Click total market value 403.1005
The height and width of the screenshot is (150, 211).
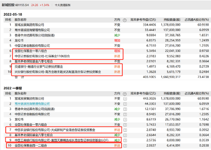click(x=149, y=77)
